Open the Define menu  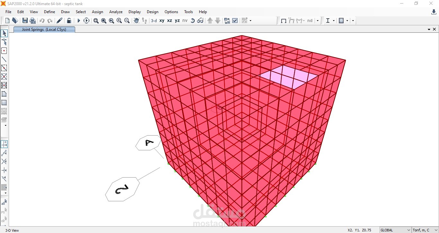49,12
